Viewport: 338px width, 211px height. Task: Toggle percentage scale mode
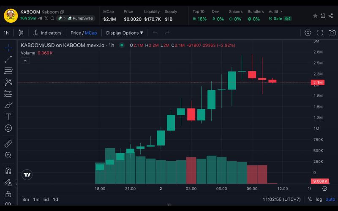pos(310,199)
